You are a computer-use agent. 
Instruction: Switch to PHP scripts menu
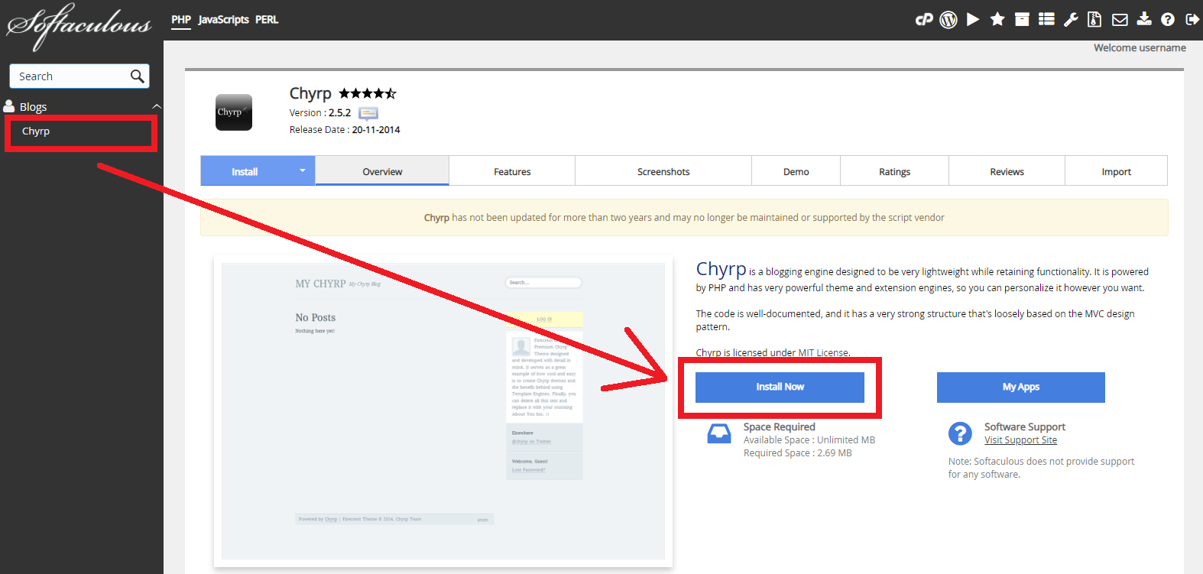181,20
